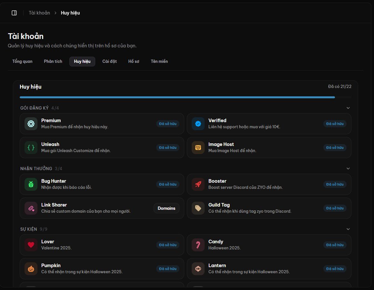
Task: Click the Link Sharer link icon
Action: (x=31, y=208)
